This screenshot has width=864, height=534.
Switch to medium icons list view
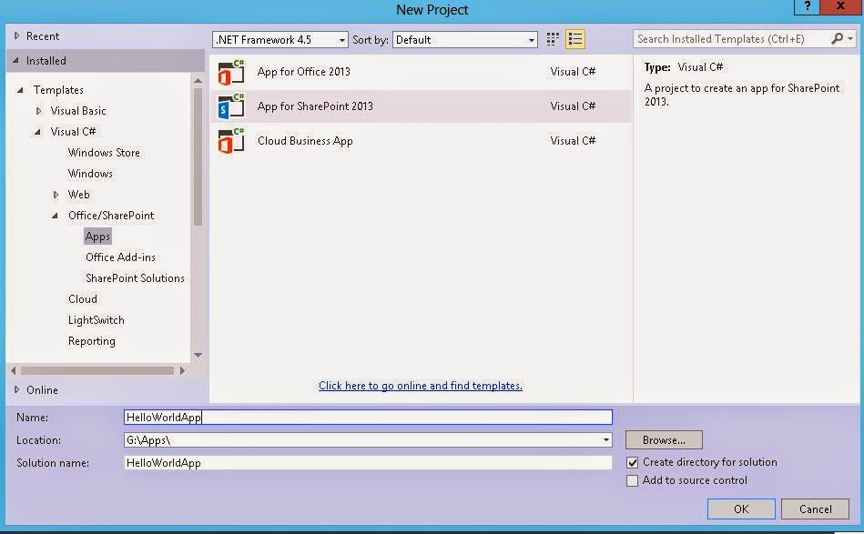[574, 39]
